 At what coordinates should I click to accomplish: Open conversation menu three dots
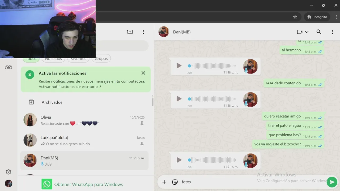[332, 32]
